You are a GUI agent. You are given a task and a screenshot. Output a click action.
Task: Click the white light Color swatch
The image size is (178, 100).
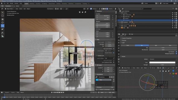162,62
